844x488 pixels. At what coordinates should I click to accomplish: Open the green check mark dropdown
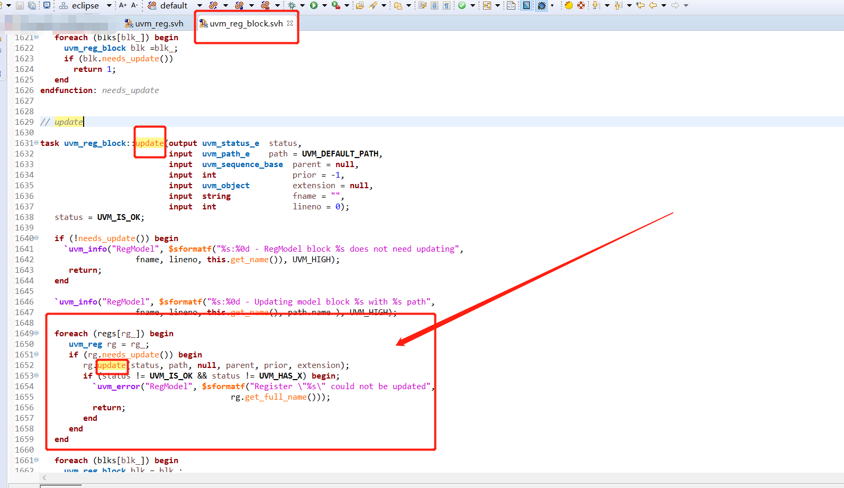click(x=473, y=5)
